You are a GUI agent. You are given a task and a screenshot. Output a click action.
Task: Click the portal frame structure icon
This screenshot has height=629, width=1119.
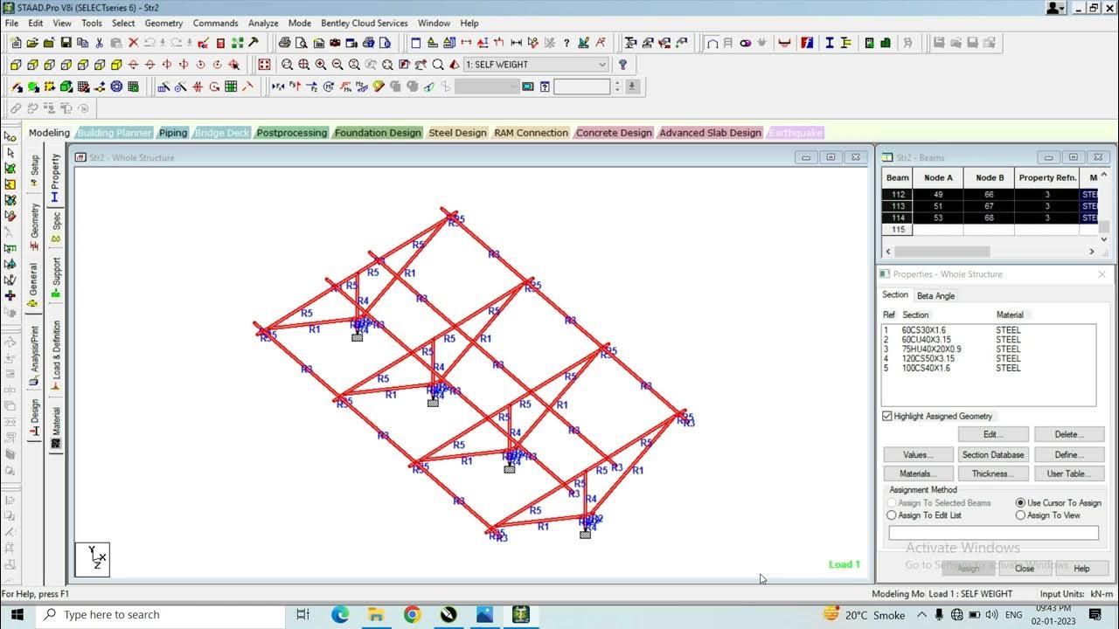pyautogui.click(x=712, y=42)
